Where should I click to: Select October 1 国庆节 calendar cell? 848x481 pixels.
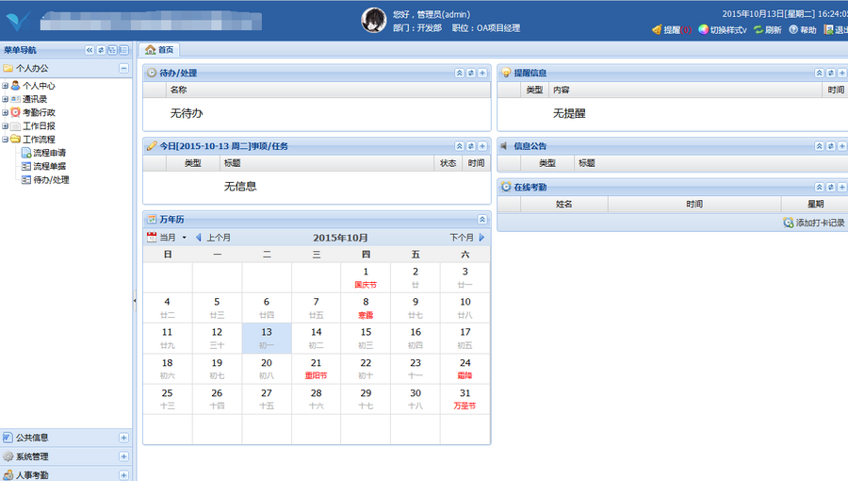coord(366,277)
